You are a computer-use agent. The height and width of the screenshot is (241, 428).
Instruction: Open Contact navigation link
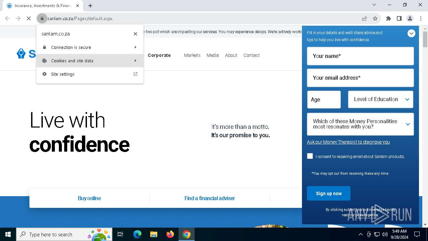(251, 55)
